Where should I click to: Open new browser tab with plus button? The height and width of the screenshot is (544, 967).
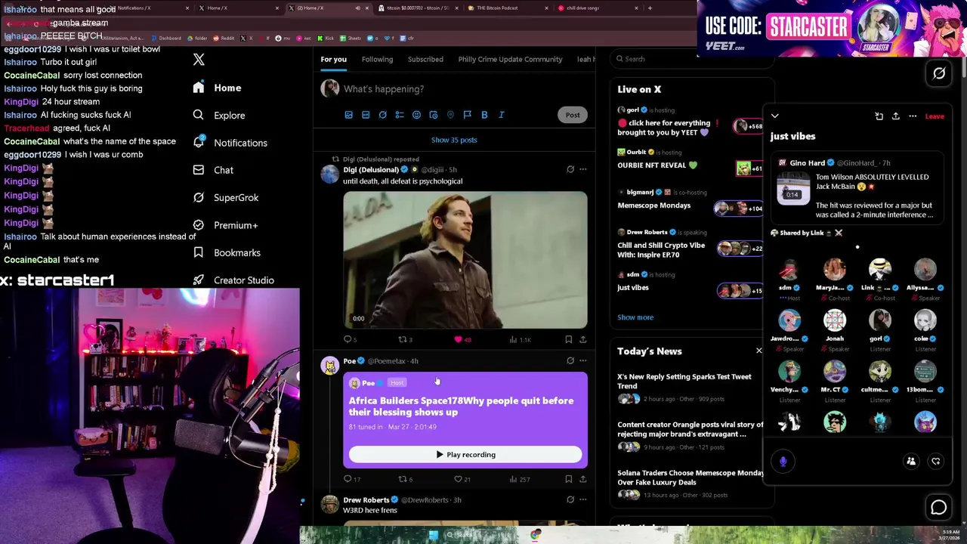tap(650, 8)
